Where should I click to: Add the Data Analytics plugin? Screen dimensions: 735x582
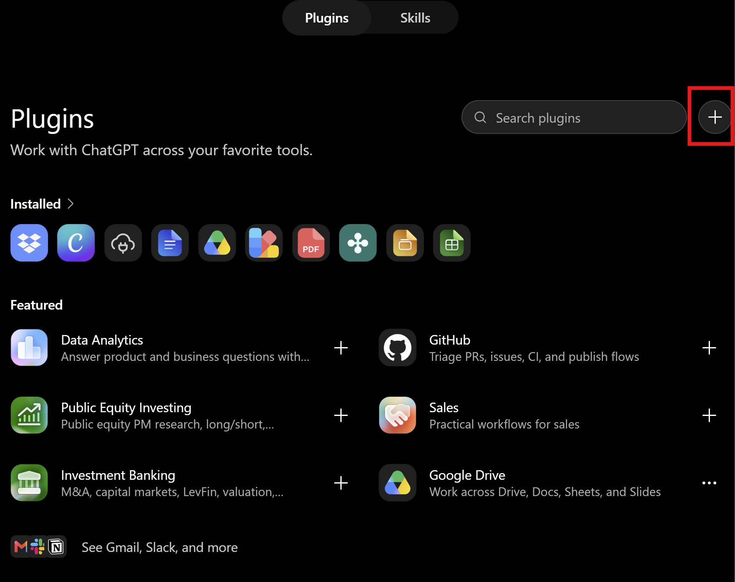[341, 348]
